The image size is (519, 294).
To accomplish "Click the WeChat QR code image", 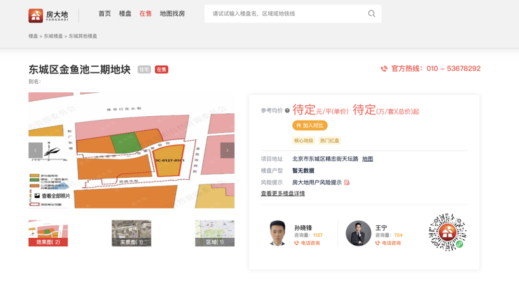I will (x=447, y=234).
